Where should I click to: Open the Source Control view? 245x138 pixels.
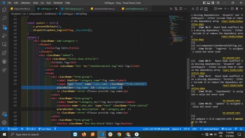pos(4,27)
